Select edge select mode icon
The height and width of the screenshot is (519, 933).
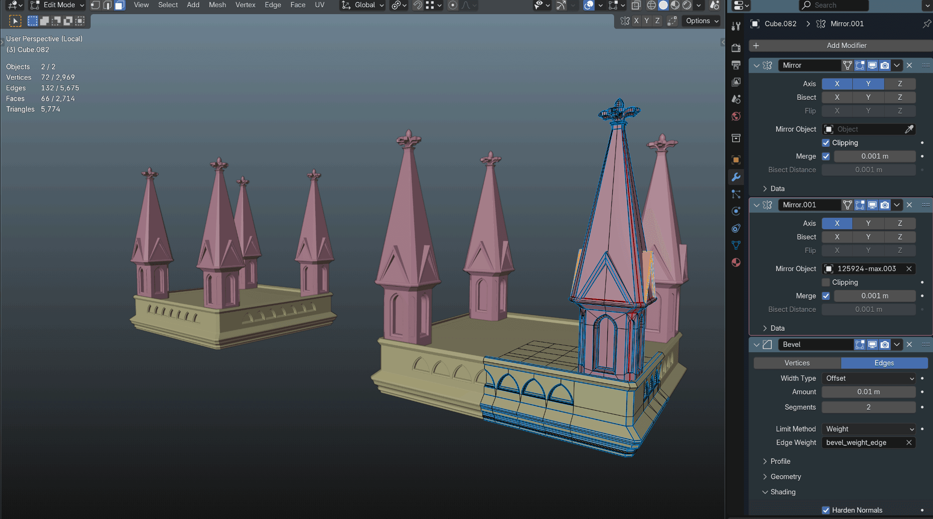[107, 5]
